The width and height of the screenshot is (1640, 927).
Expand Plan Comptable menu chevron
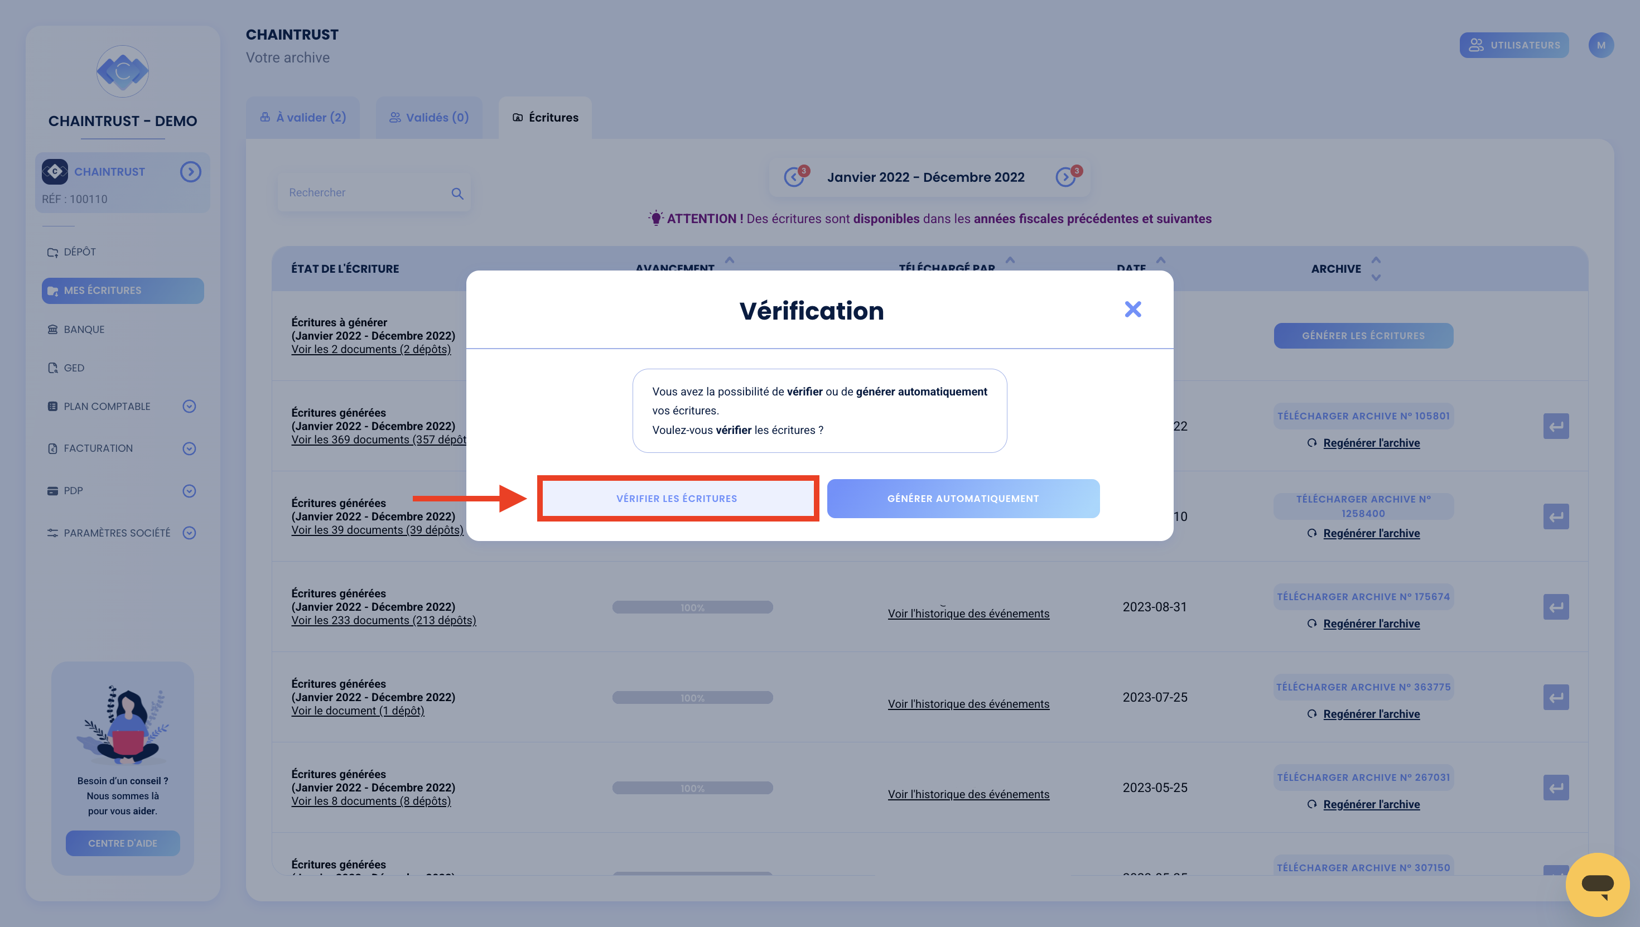pyautogui.click(x=189, y=406)
